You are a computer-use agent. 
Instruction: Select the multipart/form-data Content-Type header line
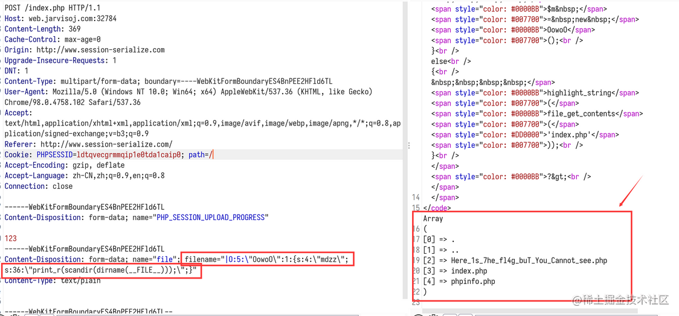(x=169, y=81)
